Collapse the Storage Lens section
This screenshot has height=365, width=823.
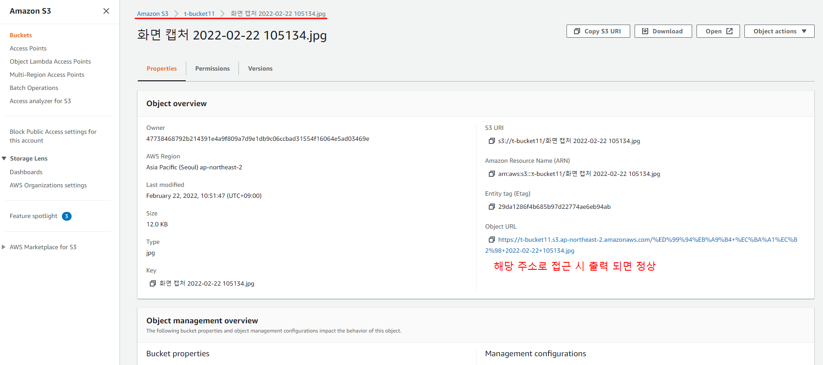(x=4, y=158)
